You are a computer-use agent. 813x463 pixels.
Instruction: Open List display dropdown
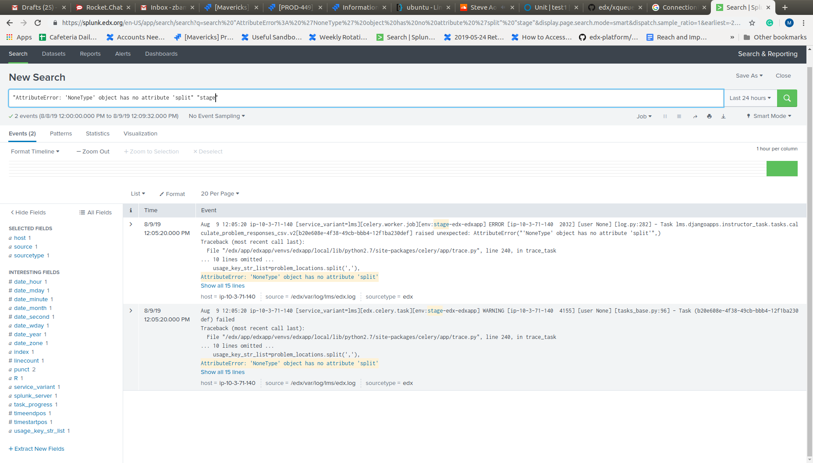pyautogui.click(x=138, y=194)
